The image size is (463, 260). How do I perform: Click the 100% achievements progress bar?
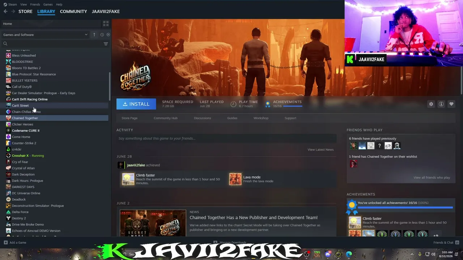tap(405, 208)
